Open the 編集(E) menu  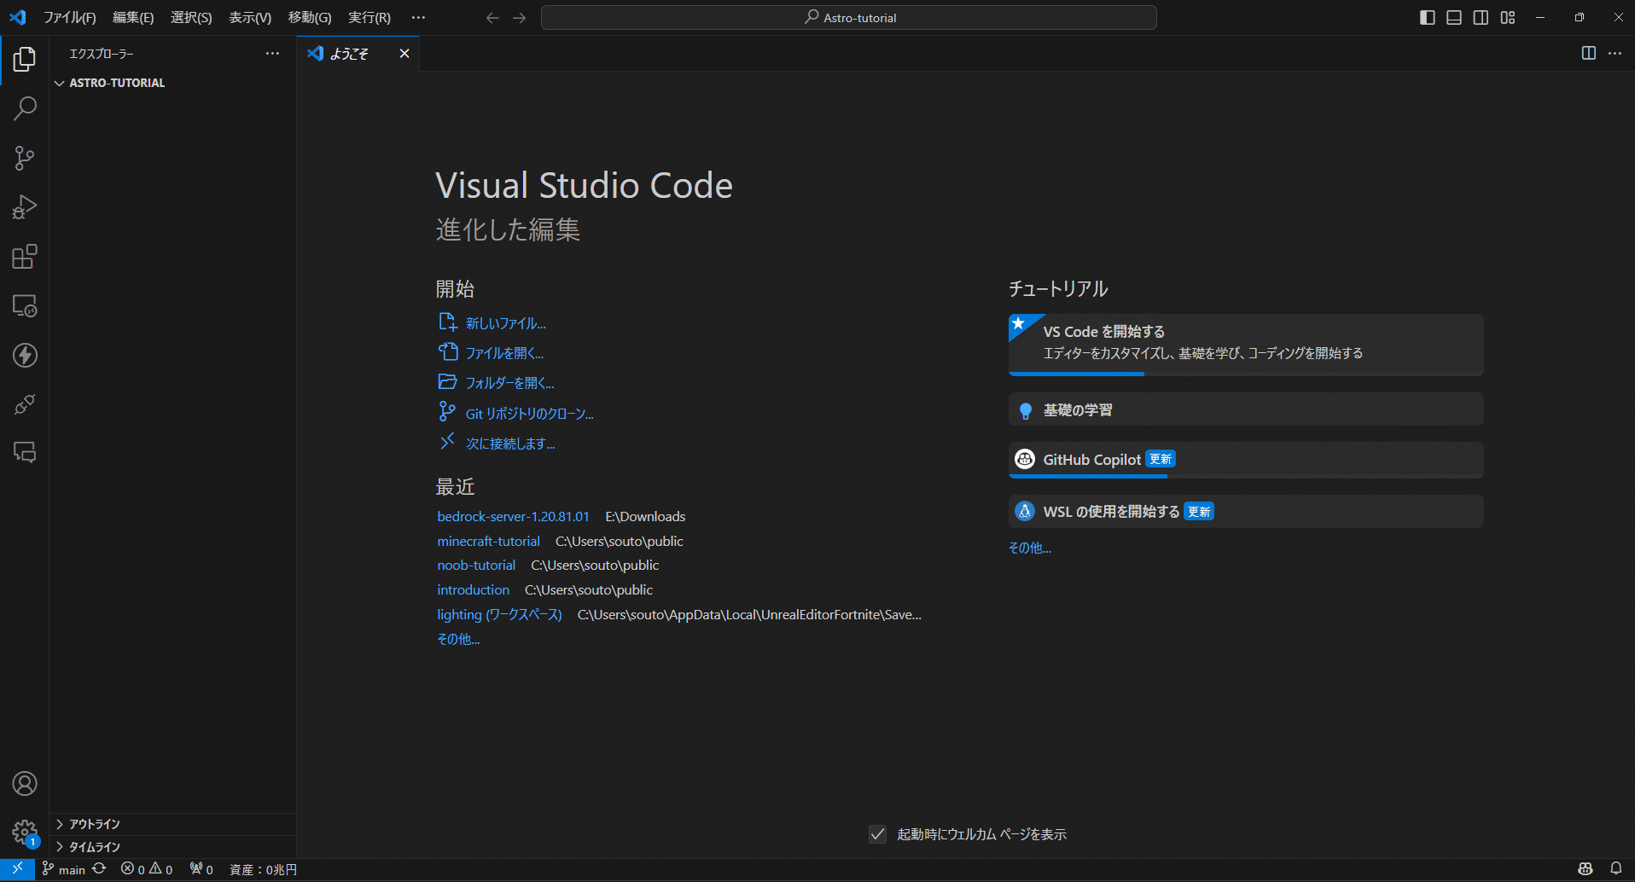pos(133,18)
